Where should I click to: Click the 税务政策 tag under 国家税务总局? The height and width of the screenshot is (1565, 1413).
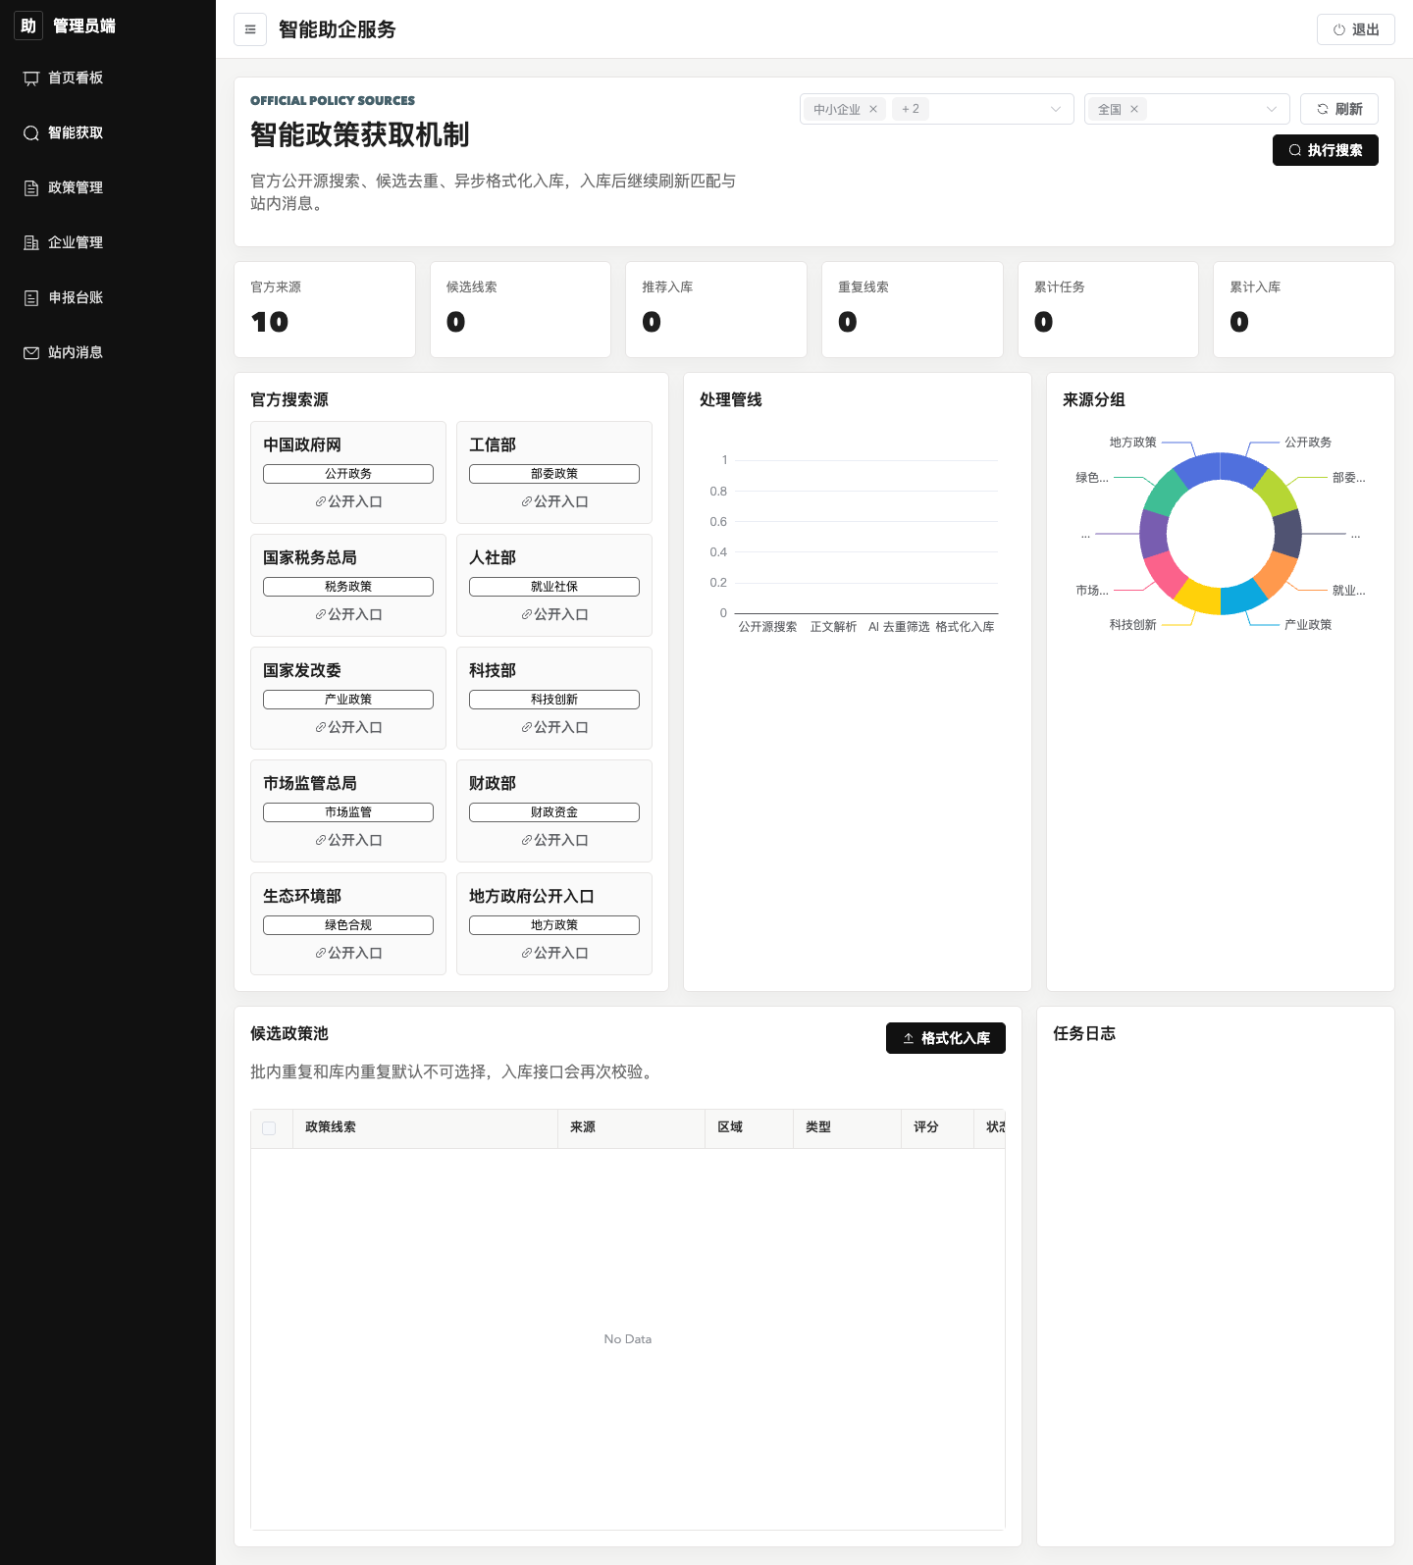pos(348,587)
